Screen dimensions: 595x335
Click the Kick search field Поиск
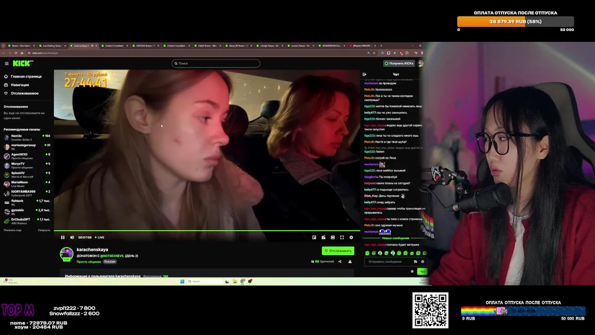(216, 63)
